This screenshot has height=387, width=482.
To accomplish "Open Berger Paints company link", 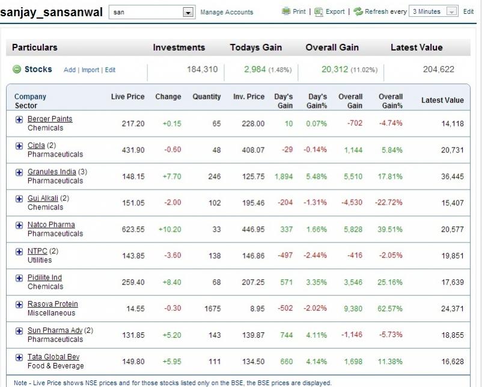I will point(50,119).
